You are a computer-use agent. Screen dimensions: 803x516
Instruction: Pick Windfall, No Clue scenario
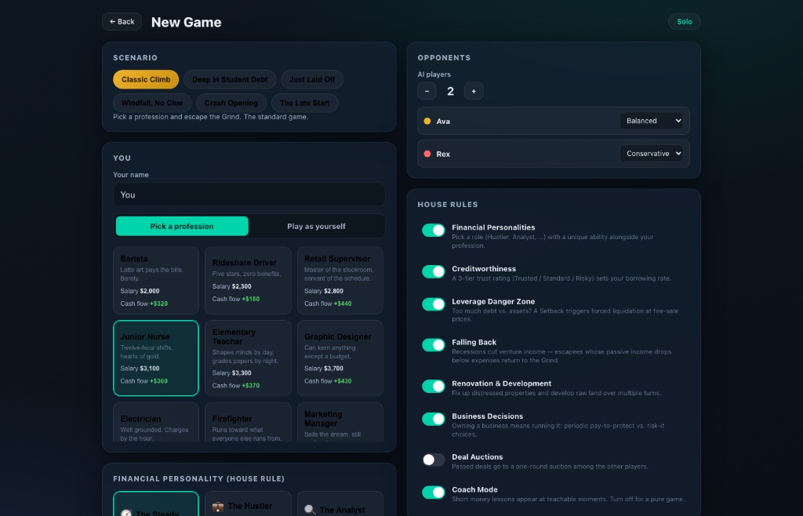click(x=152, y=103)
